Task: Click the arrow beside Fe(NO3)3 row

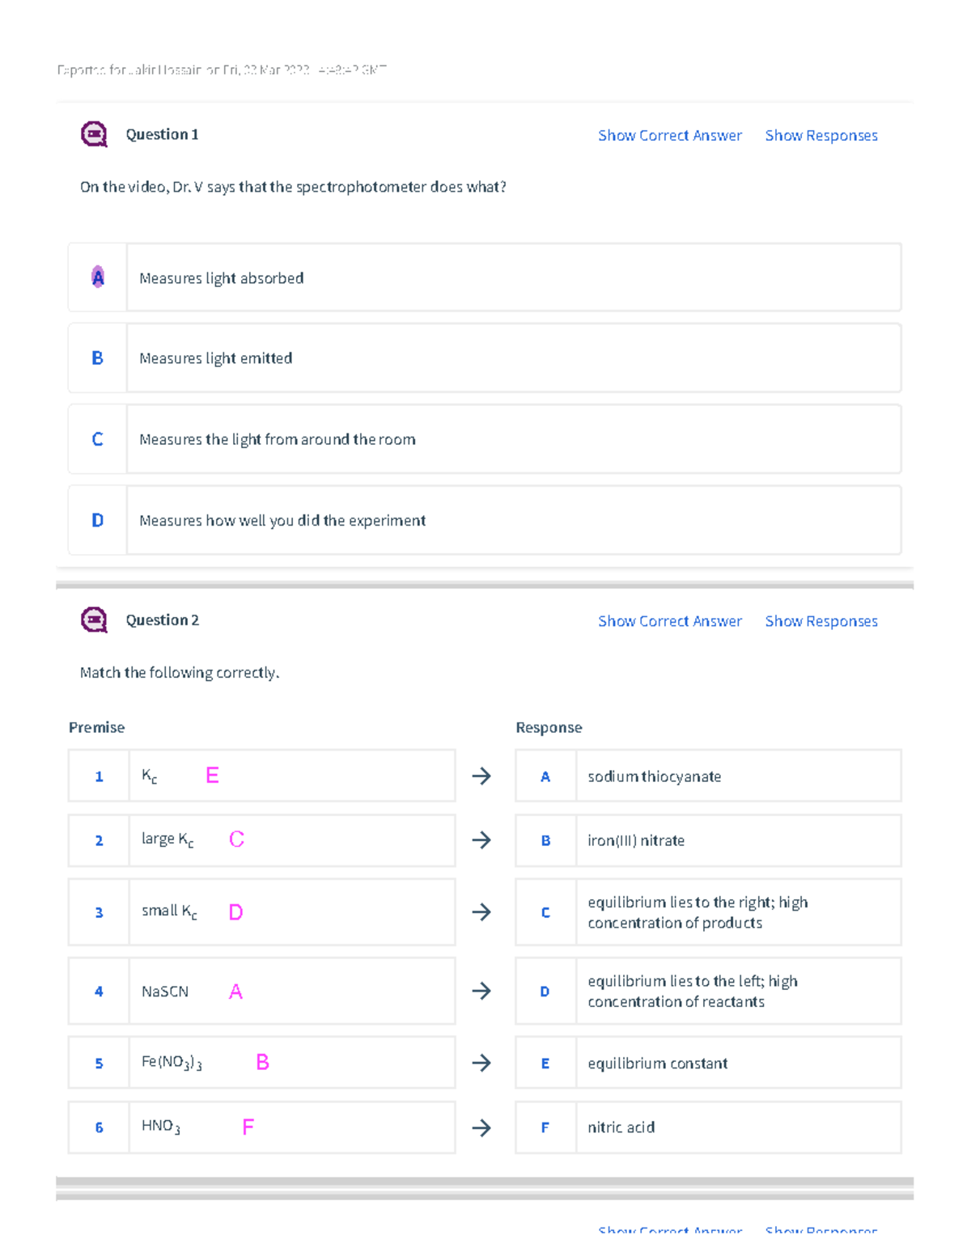Action: pos(481,1063)
